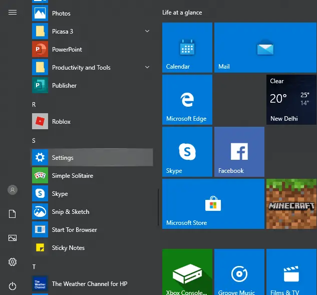Open Skype in the app list
This screenshot has width=317, height=295.
point(92,193)
